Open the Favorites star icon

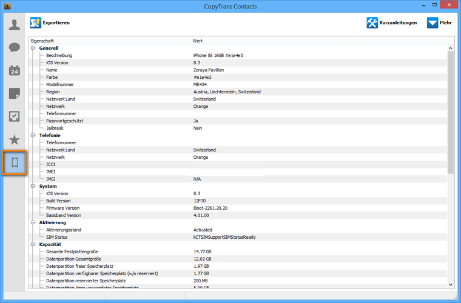(x=15, y=140)
